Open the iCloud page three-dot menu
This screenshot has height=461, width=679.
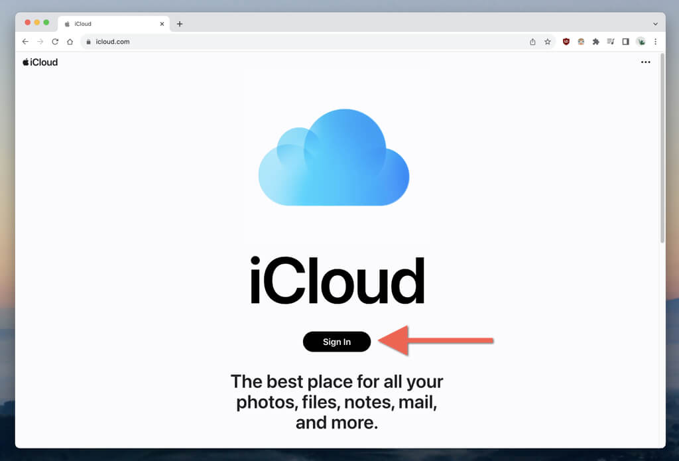(x=646, y=62)
